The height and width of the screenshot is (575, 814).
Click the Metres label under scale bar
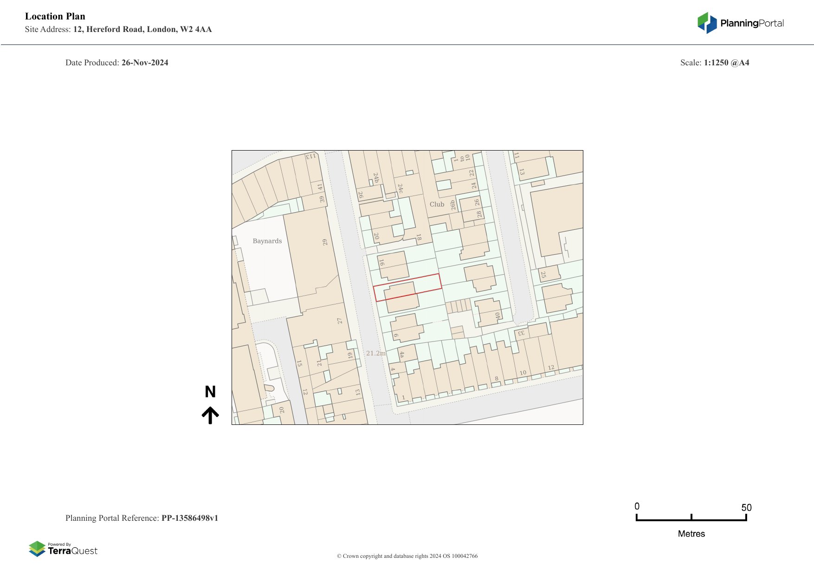tap(691, 534)
